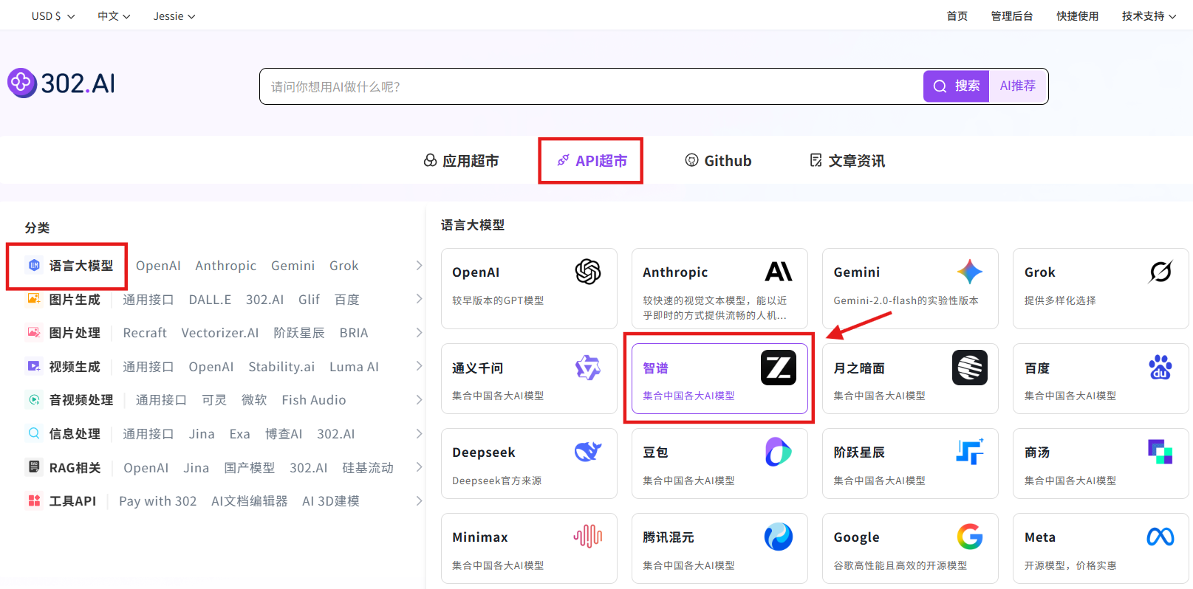Click the Luma AI link
This screenshot has height=589, width=1193.
pos(354,366)
